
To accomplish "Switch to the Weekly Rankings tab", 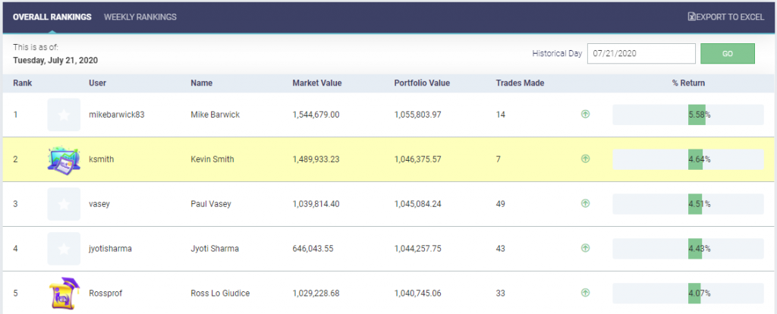I will pos(140,17).
